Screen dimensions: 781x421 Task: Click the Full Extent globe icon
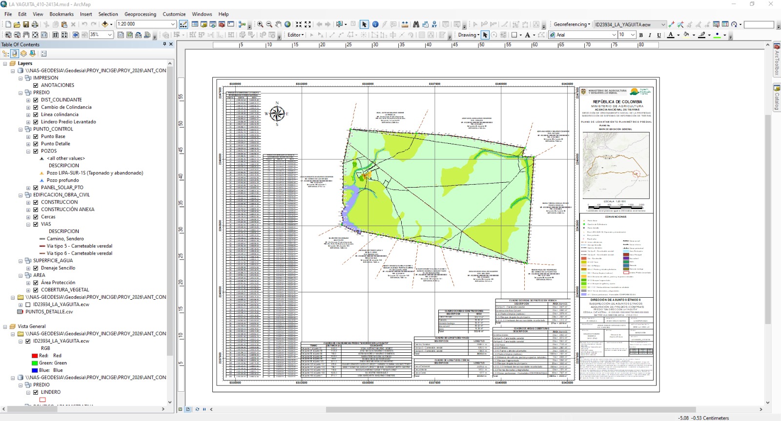pyautogui.click(x=288, y=24)
